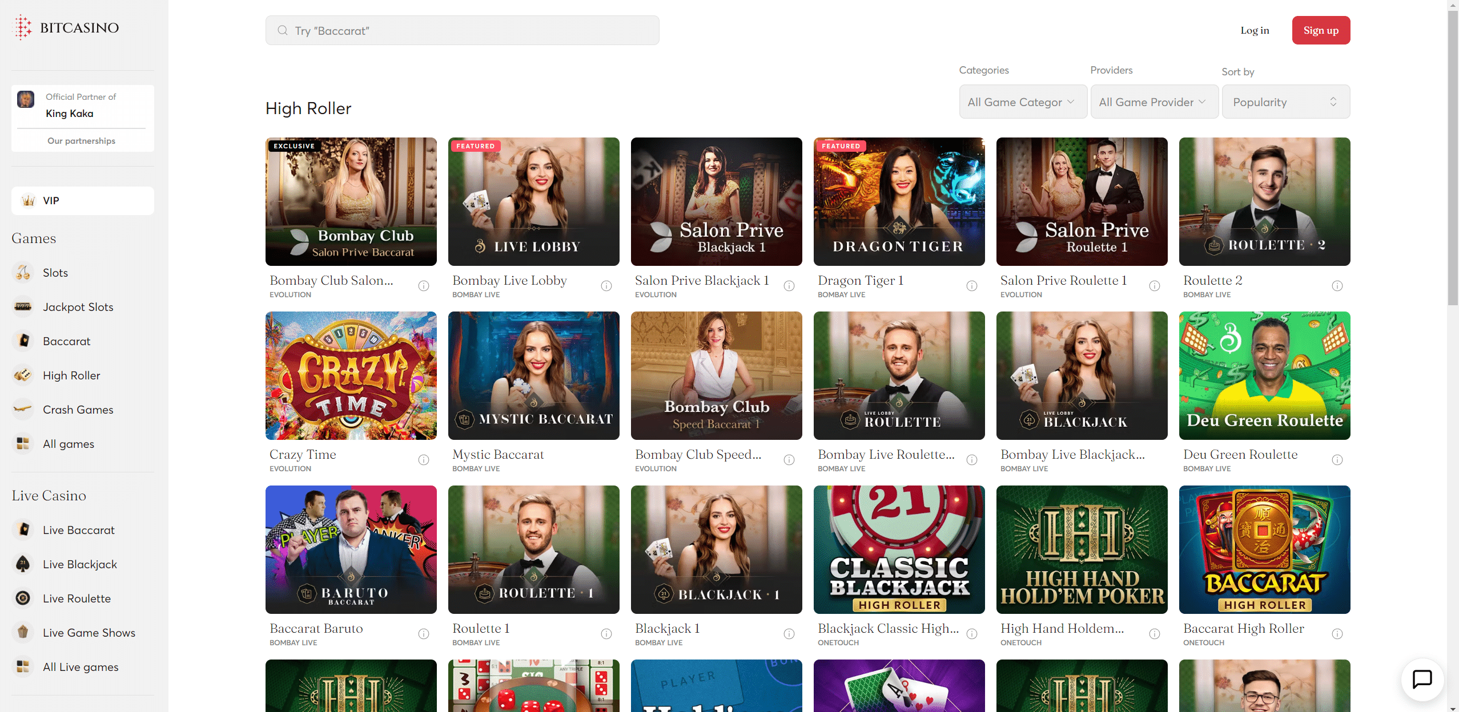
Task: Click the All Live games icon
Action: click(23, 667)
